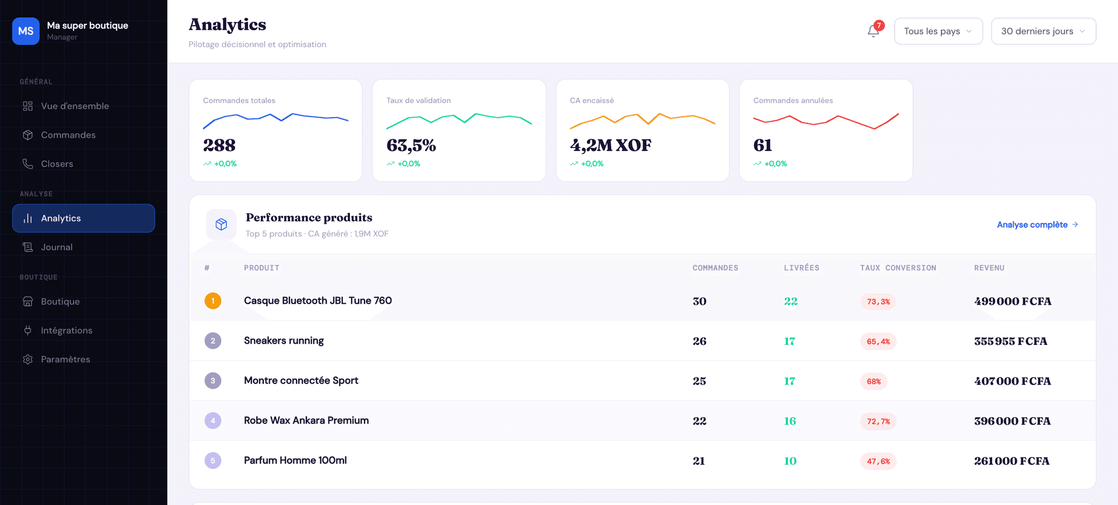Click the 72,7% conversion badge
This screenshot has width=1118, height=505.
(878, 421)
